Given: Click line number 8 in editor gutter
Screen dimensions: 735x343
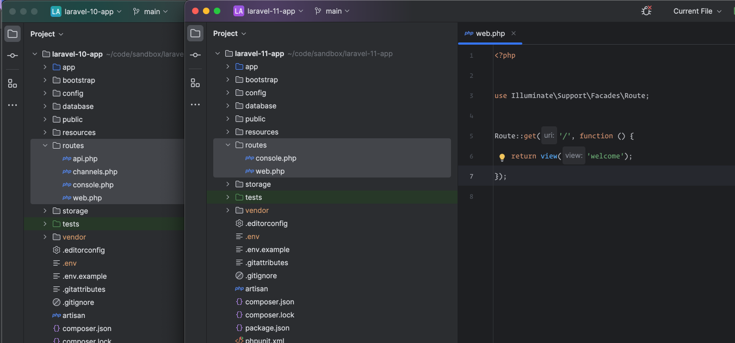Looking at the screenshot, I should [471, 197].
